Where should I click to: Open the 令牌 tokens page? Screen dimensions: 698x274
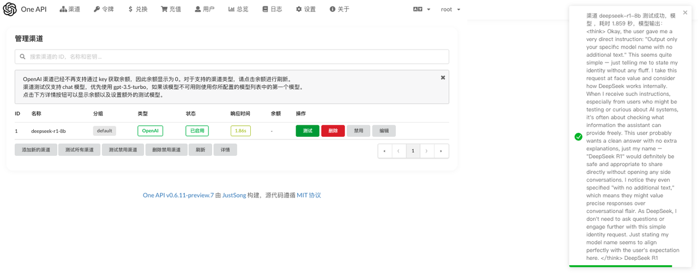pos(104,9)
